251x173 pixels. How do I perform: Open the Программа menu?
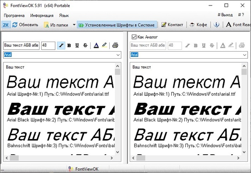point(14,15)
